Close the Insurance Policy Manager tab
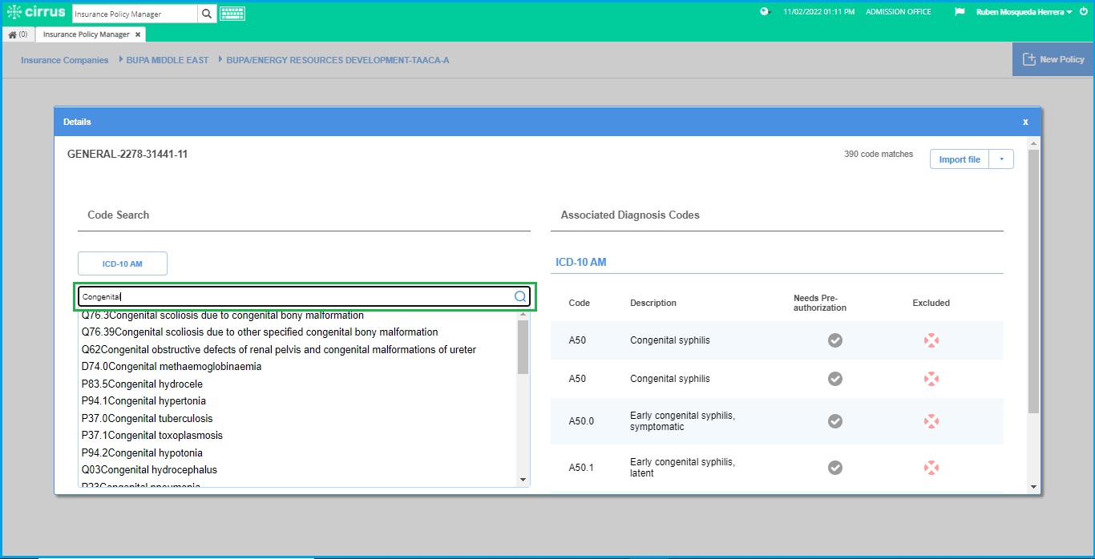The height and width of the screenshot is (559, 1095). point(137,34)
